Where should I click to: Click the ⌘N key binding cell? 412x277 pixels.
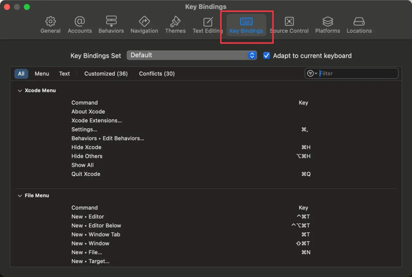coord(306,253)
